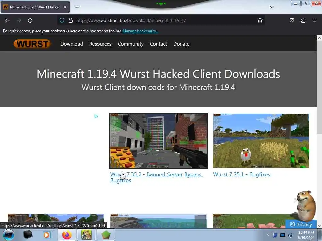This screenshot has height=241, width=322.
Task: Click the Wurst logo in header
Action: (x=32, y=44)
